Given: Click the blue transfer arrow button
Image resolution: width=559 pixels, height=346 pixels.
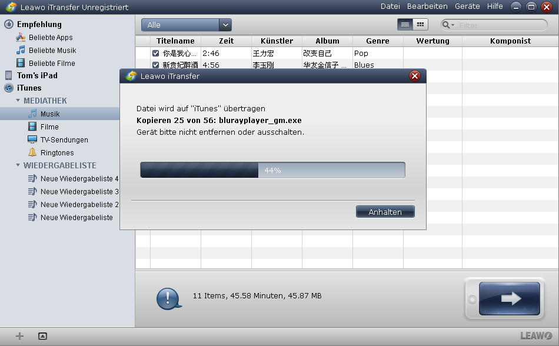Looking at the screenshot, I should pos(509,298).
